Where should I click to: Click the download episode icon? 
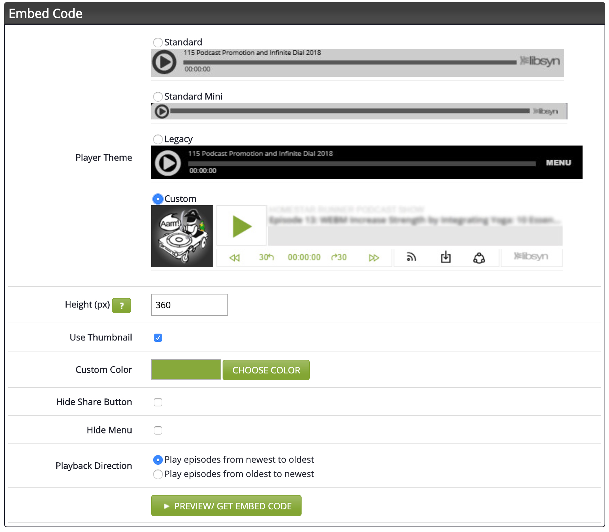[446, 257]
